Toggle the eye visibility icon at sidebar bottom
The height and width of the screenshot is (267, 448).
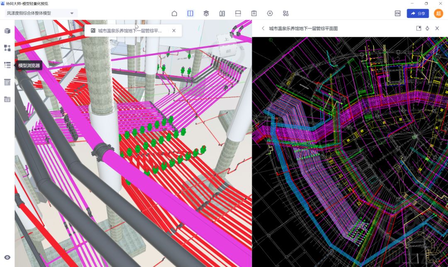(x=7, y=257)
